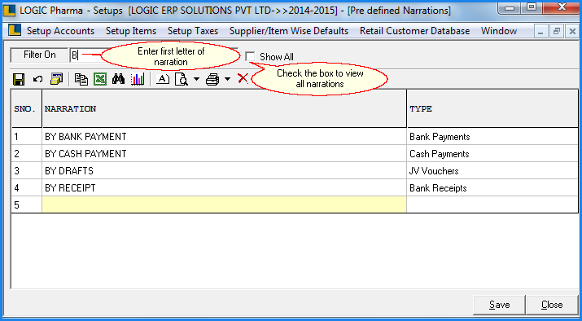
Task: Click the undo arrow toolbar icon
Action: (x=38, y=79)
